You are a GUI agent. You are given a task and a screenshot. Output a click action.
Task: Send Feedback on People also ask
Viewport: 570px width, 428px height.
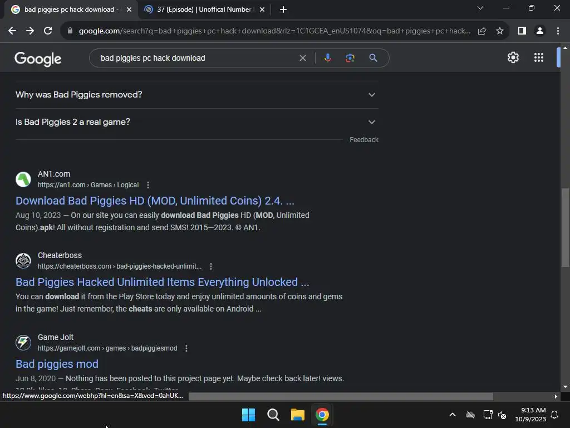364,140
